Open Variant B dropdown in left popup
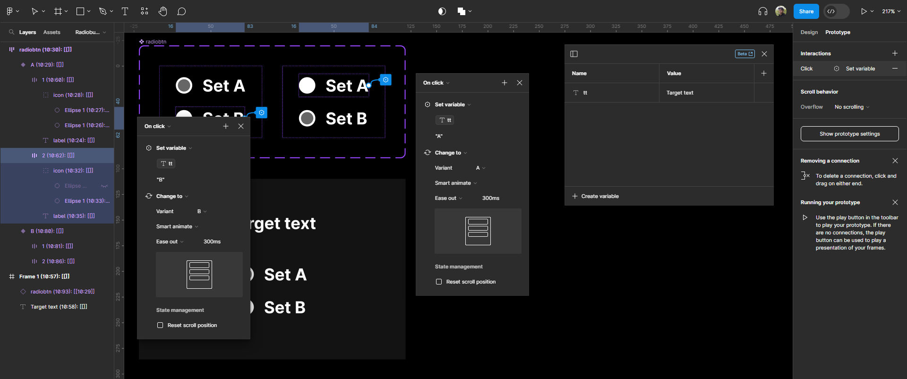 202,211
